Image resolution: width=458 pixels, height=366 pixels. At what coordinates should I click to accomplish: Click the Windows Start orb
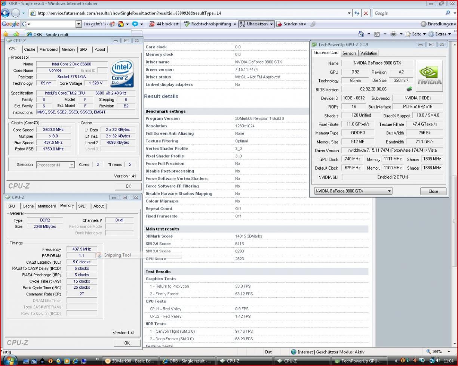pos(10,361)
